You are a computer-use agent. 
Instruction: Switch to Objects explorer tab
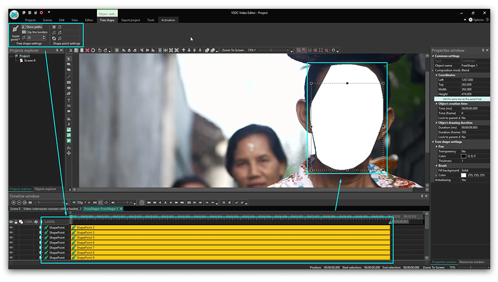coord(45,189)
